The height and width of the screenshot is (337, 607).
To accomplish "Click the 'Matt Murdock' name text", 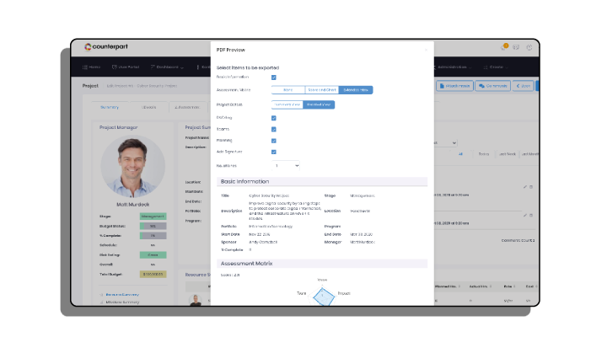I will (x=133, y=204).
